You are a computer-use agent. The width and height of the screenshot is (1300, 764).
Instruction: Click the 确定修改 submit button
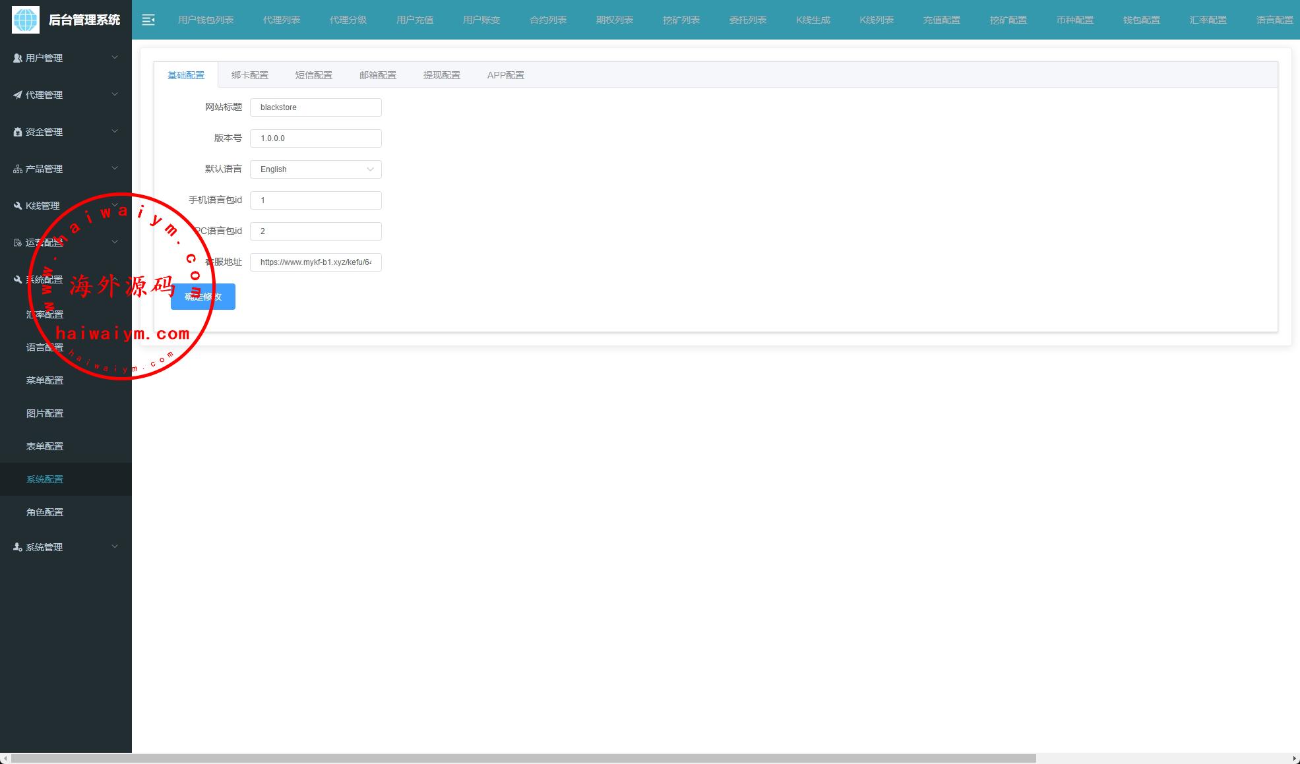(203, 297)
